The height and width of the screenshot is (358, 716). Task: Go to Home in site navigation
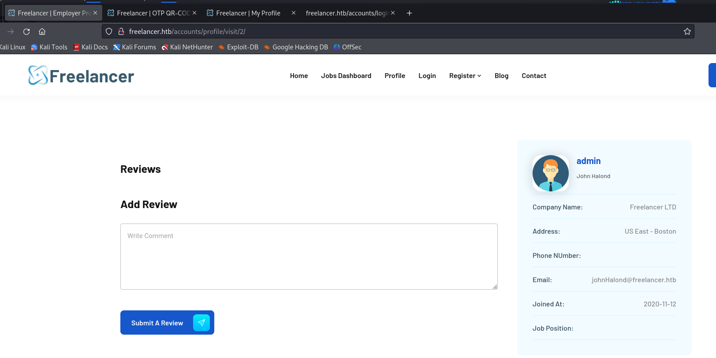pos(299,76)
